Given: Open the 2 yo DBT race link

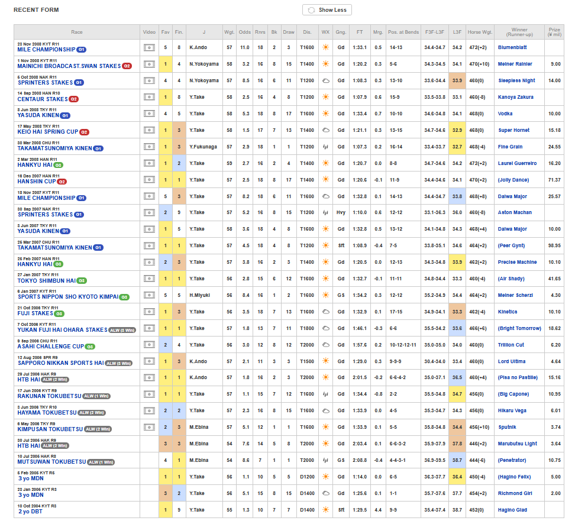Looking at the screenshot, I should click(x=30, y=511).
